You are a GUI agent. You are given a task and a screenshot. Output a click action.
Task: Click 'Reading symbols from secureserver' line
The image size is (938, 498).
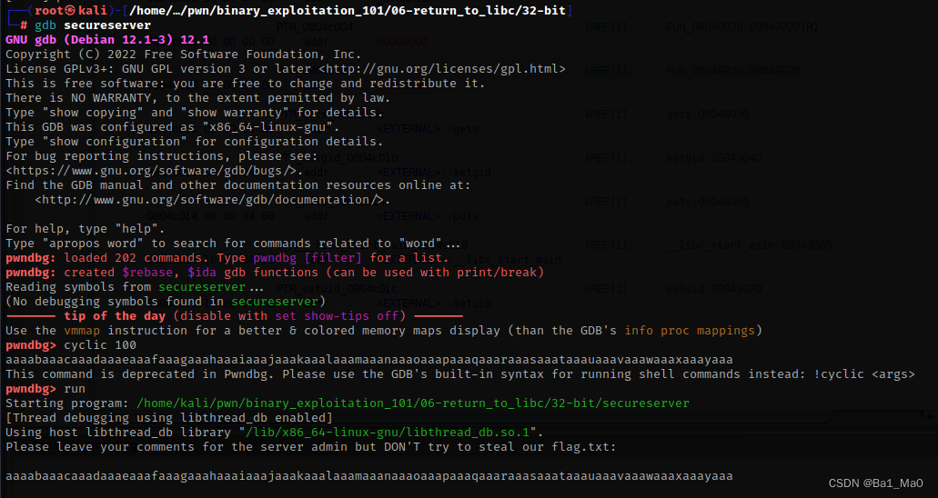(135, 287)
